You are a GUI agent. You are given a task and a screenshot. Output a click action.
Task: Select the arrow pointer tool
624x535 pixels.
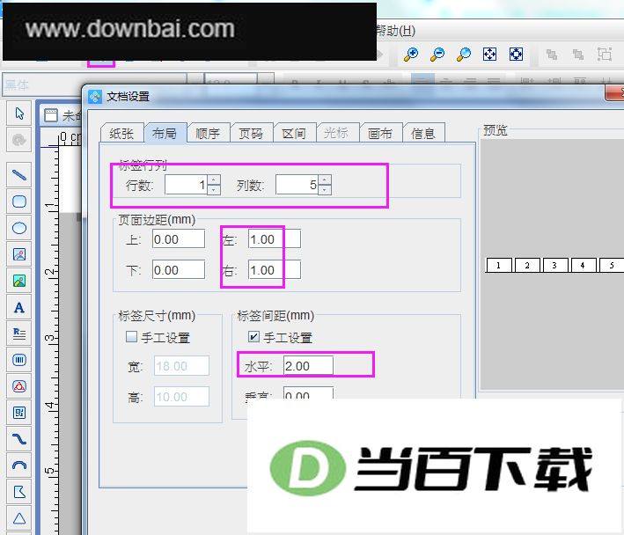coord(19,114)
